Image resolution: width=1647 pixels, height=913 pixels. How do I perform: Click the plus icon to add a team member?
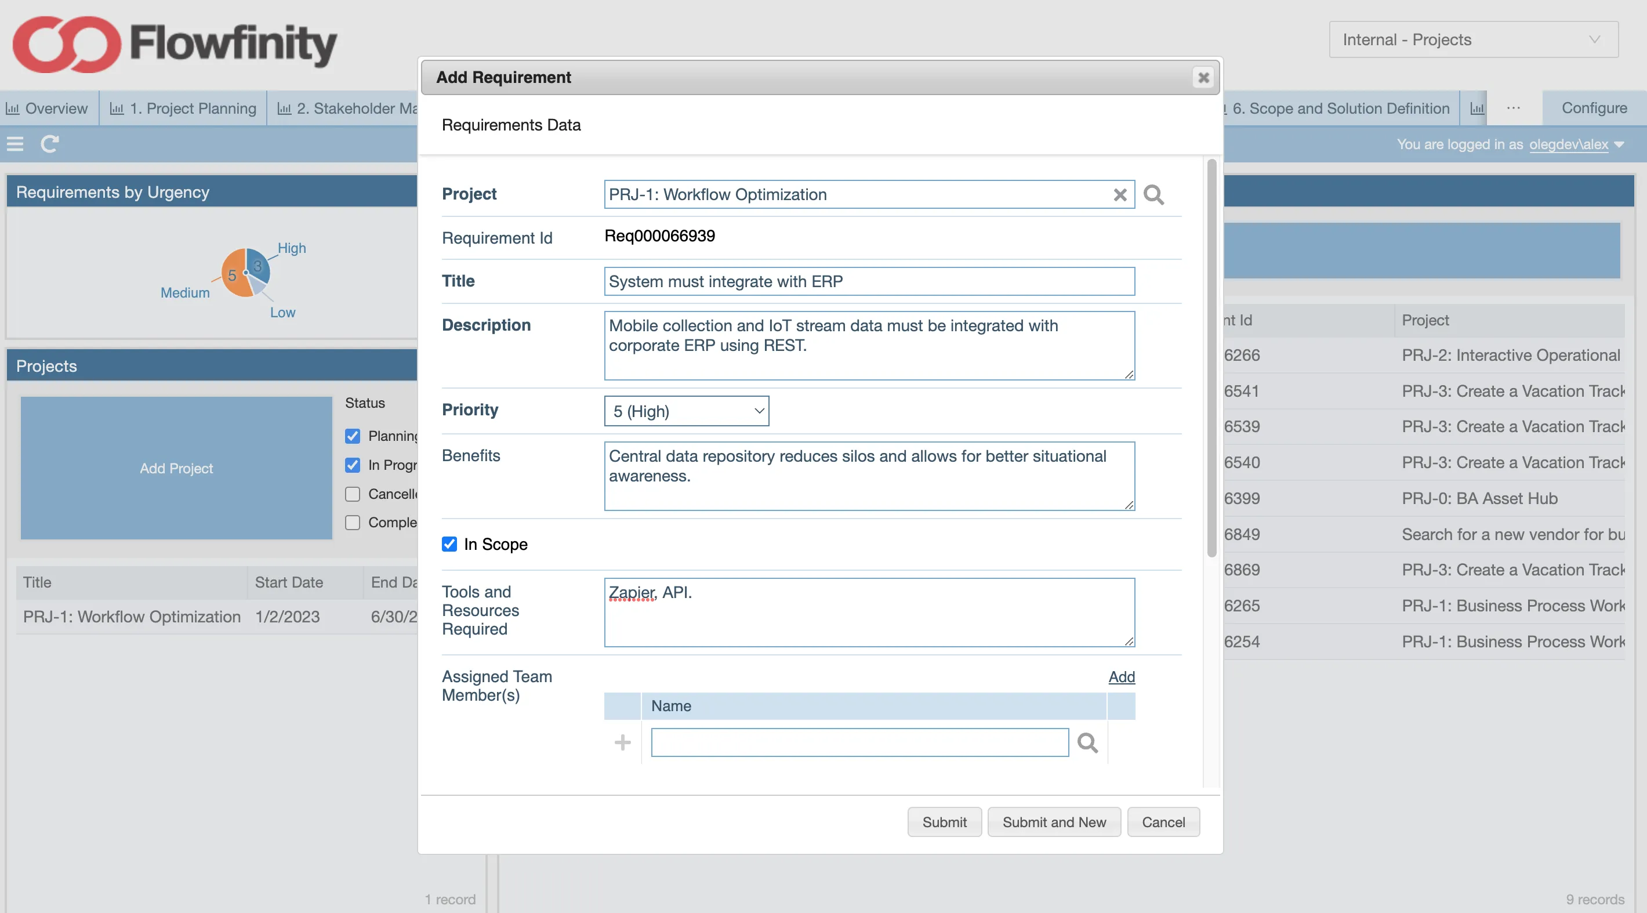click(x=622, y=742)
